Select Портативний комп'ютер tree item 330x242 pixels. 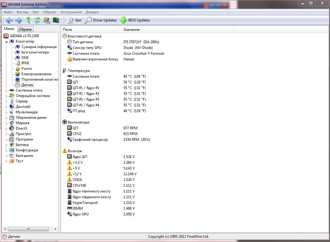[x=40, y=79]
